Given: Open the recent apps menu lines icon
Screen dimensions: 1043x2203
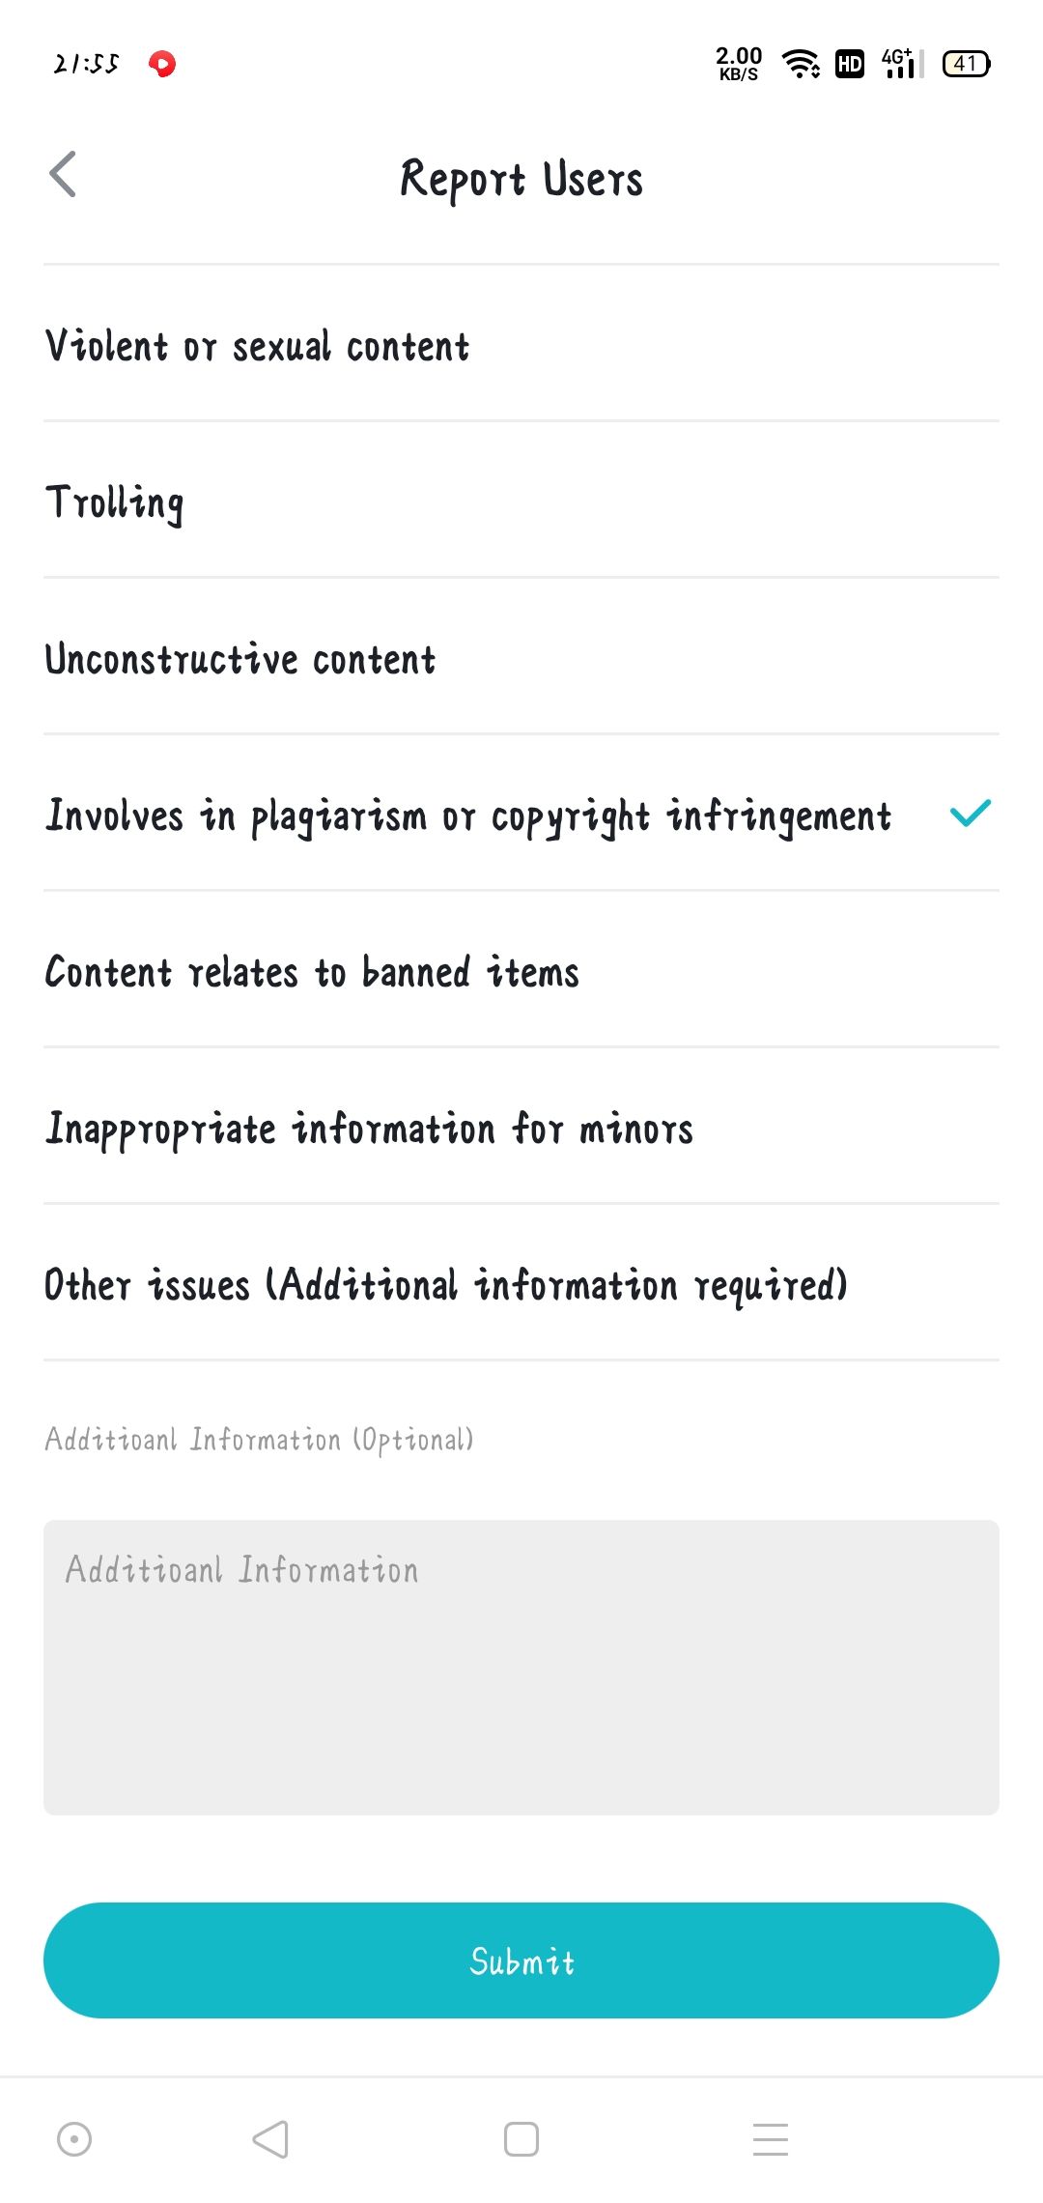Looking at the screenshot, I should 771,2139.
